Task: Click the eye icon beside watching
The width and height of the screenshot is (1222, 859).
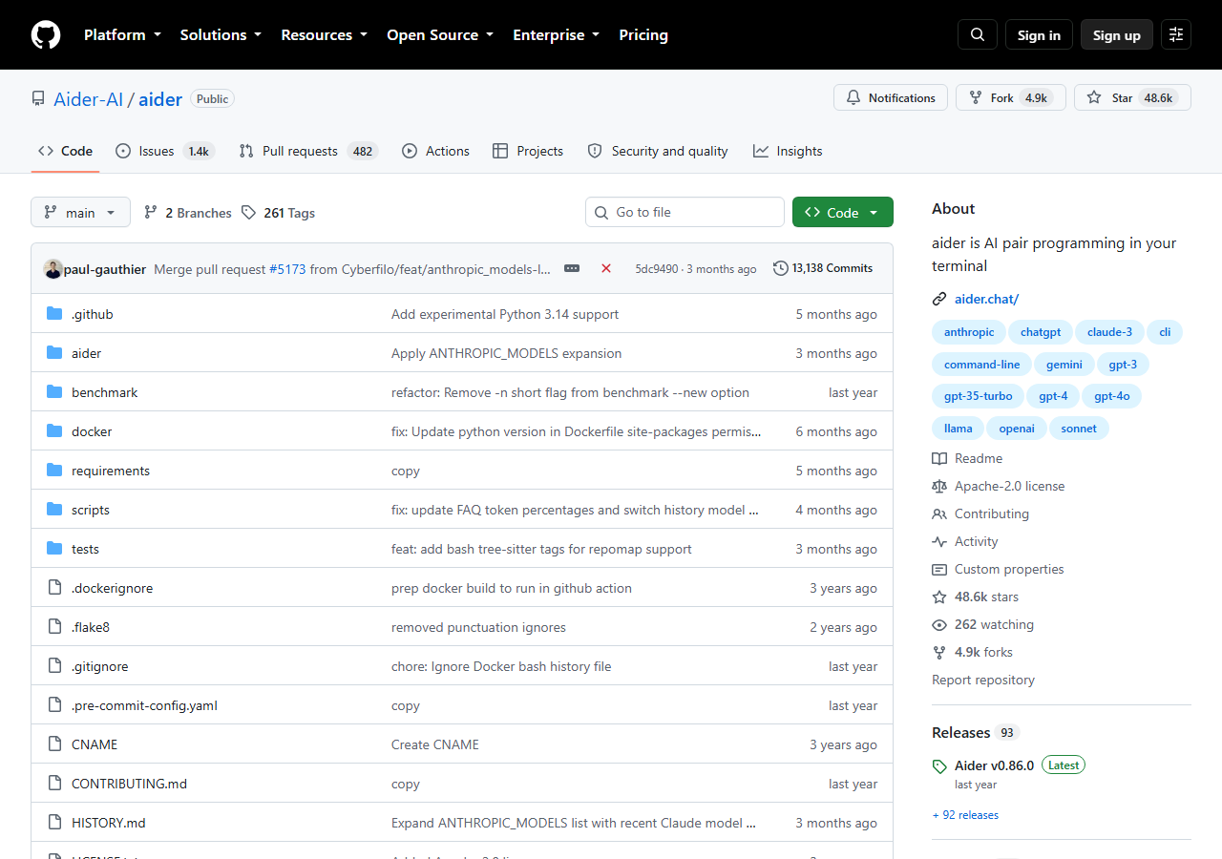Action: [x=939, y=624]
